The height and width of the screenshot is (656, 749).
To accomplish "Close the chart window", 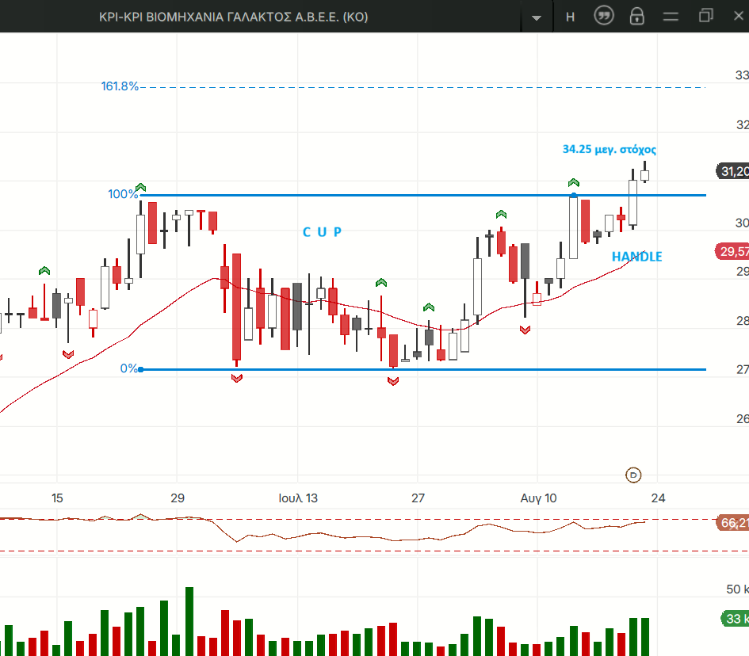I will [739, 16].
